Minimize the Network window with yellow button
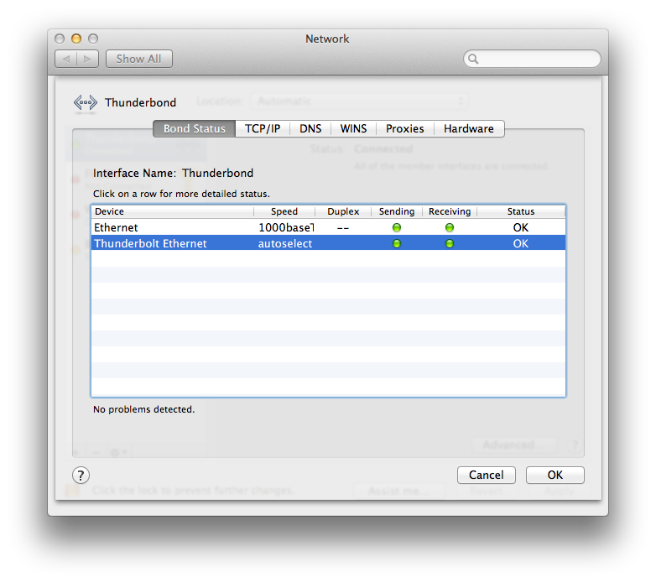Image resolution: width=656 pixels, height=582 pixels. [76, 39]
